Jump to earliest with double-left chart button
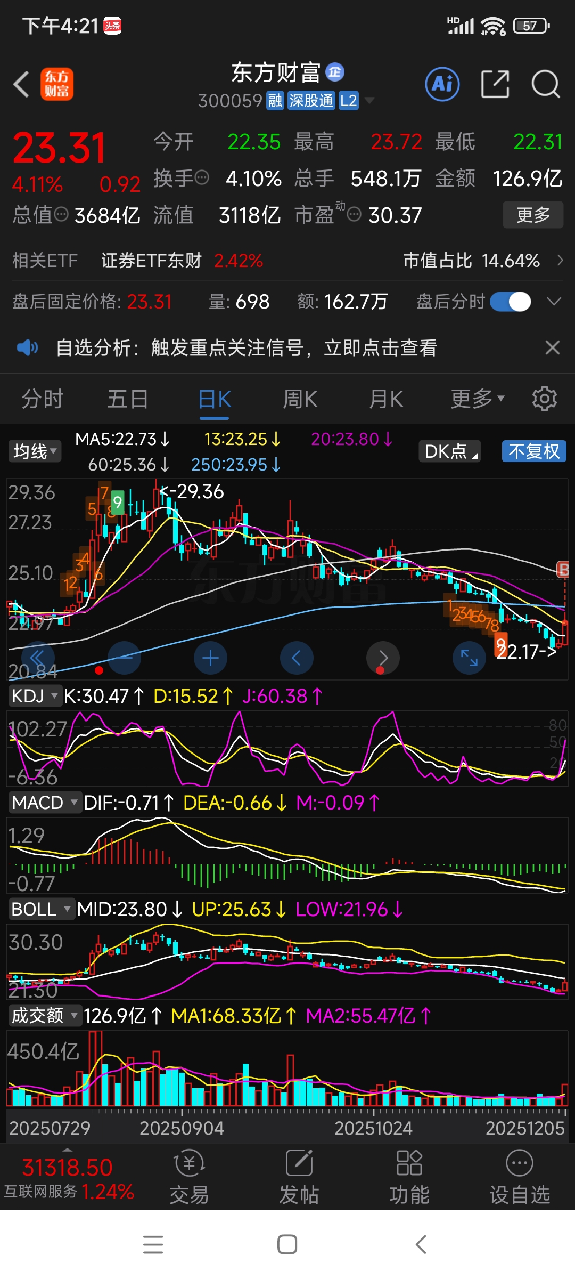This screenshot has width=575, height=1279. (x=38, y=658)
